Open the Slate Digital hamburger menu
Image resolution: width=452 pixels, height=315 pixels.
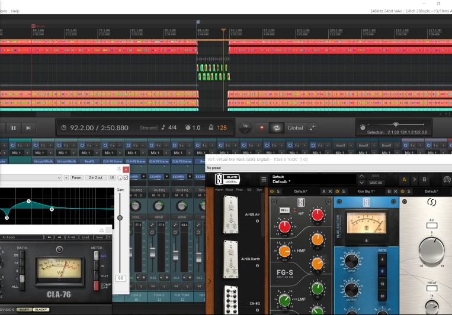tap(264, 180)
